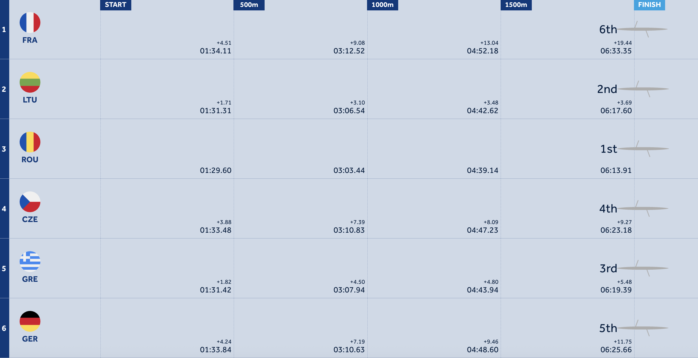Screen dimensions: 698x358
Task: Click GER finish time 06:25.66
Action: click(x=616, y=350)
